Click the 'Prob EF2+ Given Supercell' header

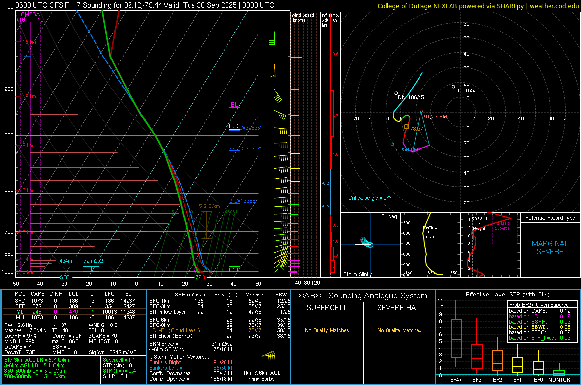click(540, 305)
